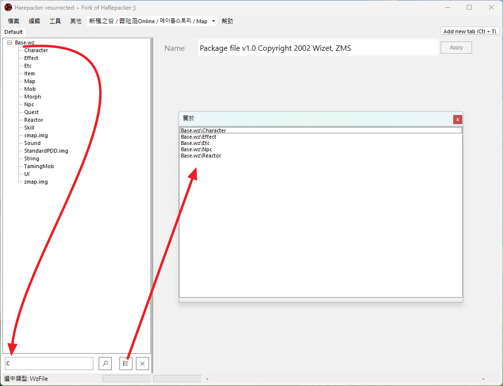503x386 pixels.
Task: Click the list-all-results icon button
Action: click(x=126, y=364)
